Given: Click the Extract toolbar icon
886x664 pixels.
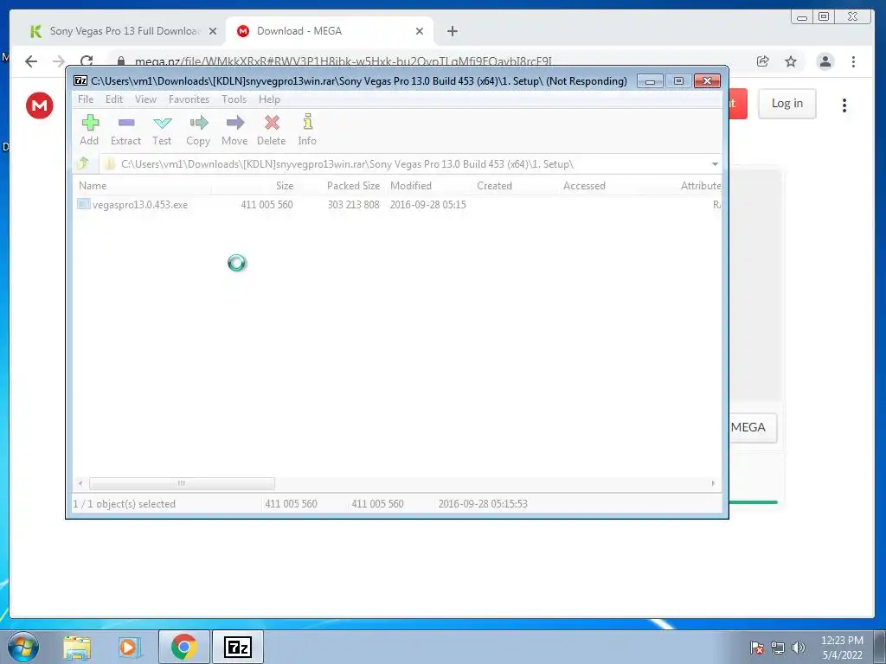Looking at the screenshot, I should click(x=125, y=130).
